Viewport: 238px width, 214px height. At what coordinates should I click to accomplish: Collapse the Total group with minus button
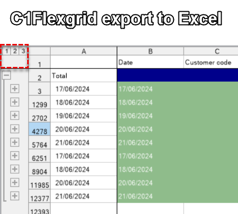[x=7, y=75]
